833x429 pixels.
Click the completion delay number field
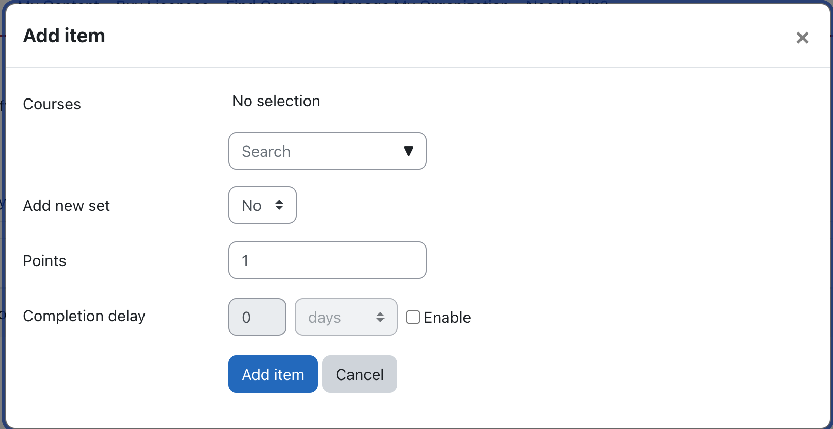pyautogui.click(x=257, y=317)
